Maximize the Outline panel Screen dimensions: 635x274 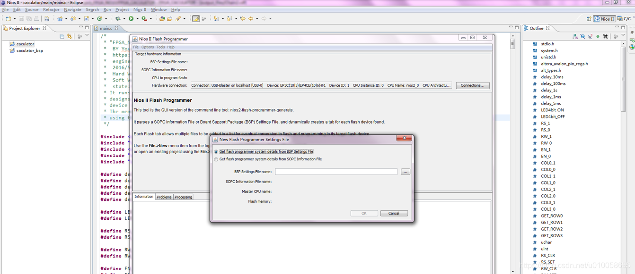point(623,27)
